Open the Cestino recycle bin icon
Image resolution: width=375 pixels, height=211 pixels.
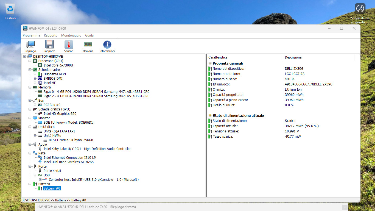tap(10, 12)
